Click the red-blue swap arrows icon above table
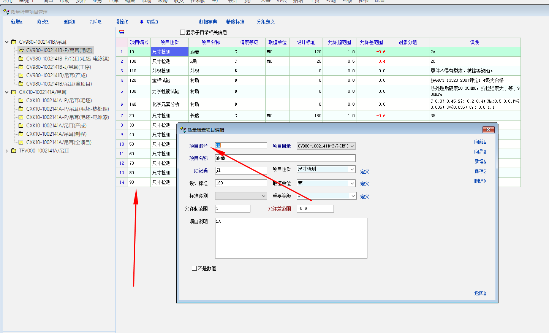The width and height of the screenshot is (549, 333). [122, 32]
